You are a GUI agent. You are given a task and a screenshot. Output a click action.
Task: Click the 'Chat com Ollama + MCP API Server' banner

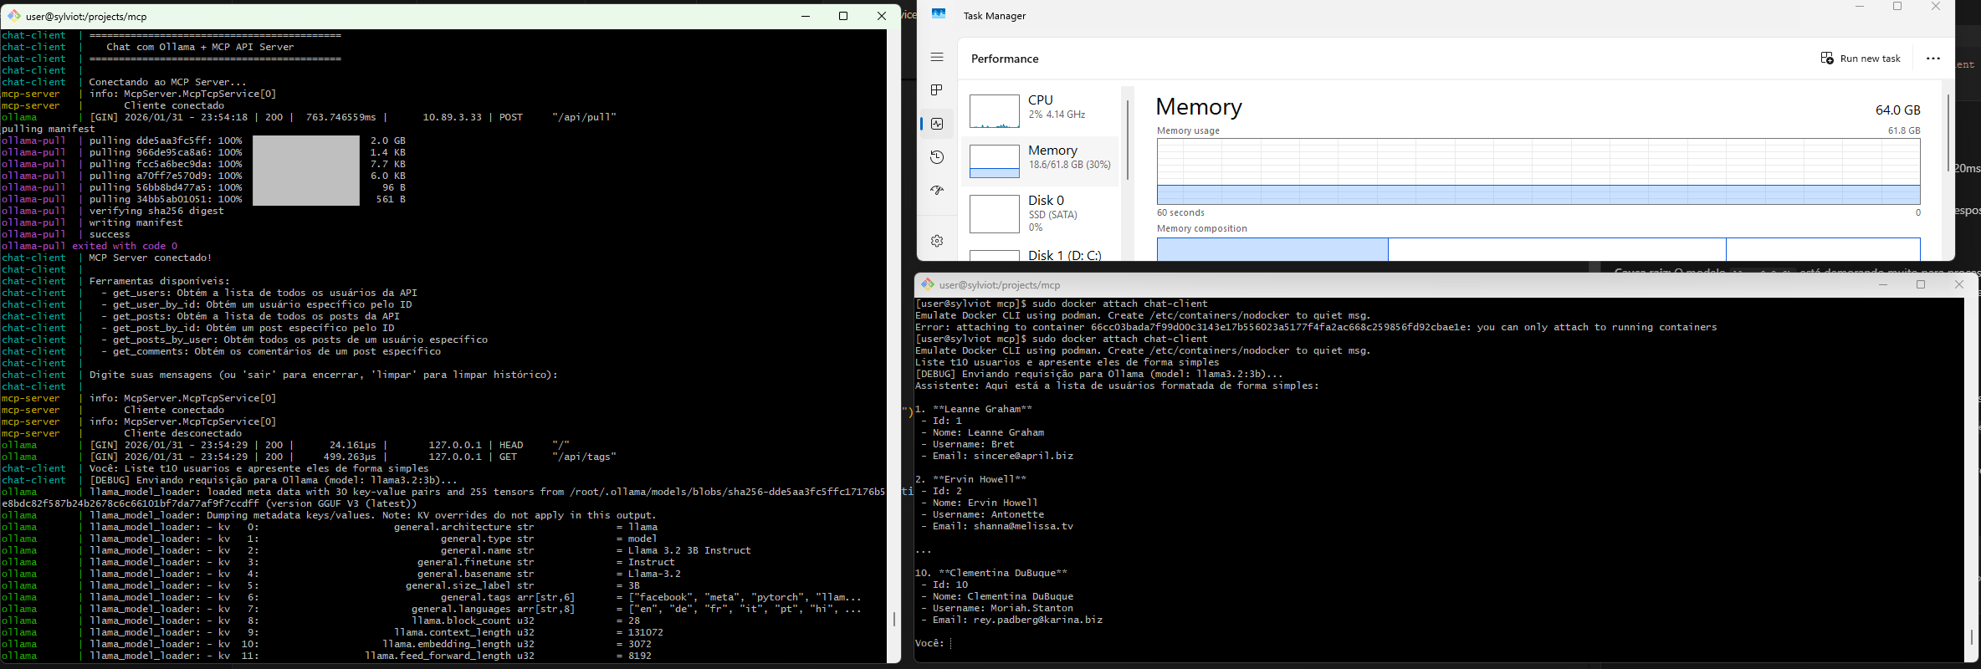click(x=200, y=47)
